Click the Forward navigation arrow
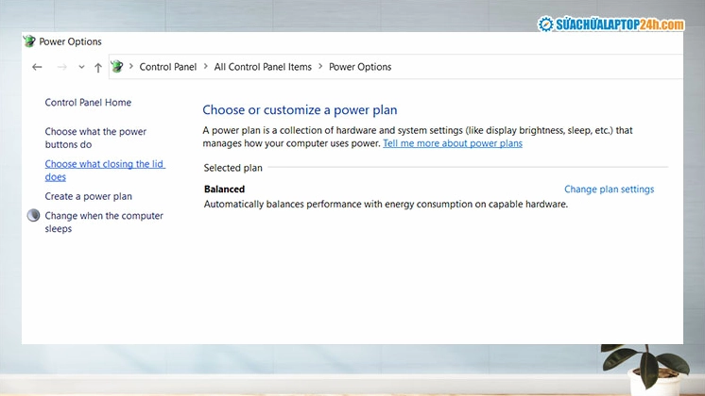The width and height of the screenshot is (705, 396). tap(62, 67)
